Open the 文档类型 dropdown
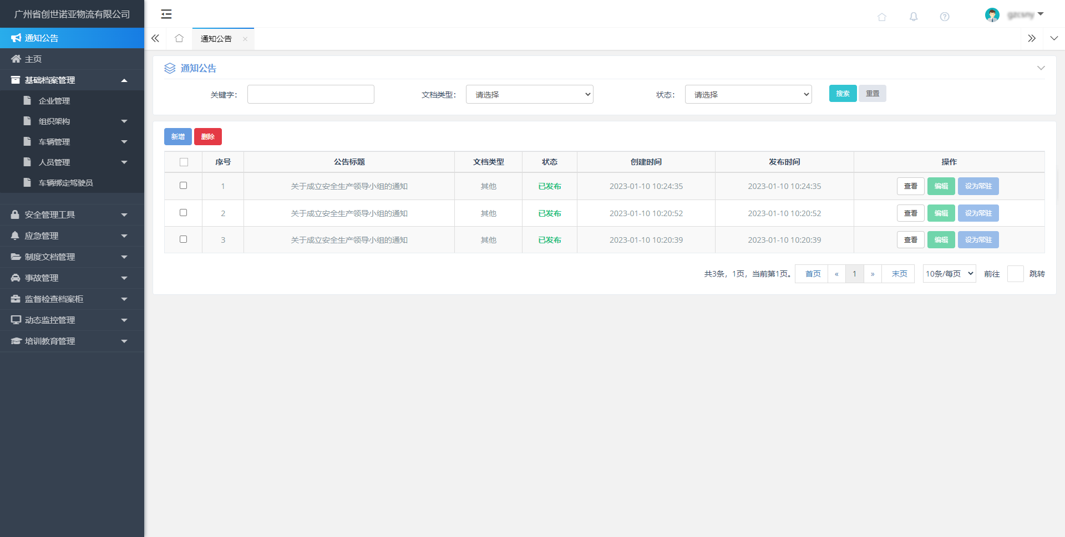 point(529,94)
